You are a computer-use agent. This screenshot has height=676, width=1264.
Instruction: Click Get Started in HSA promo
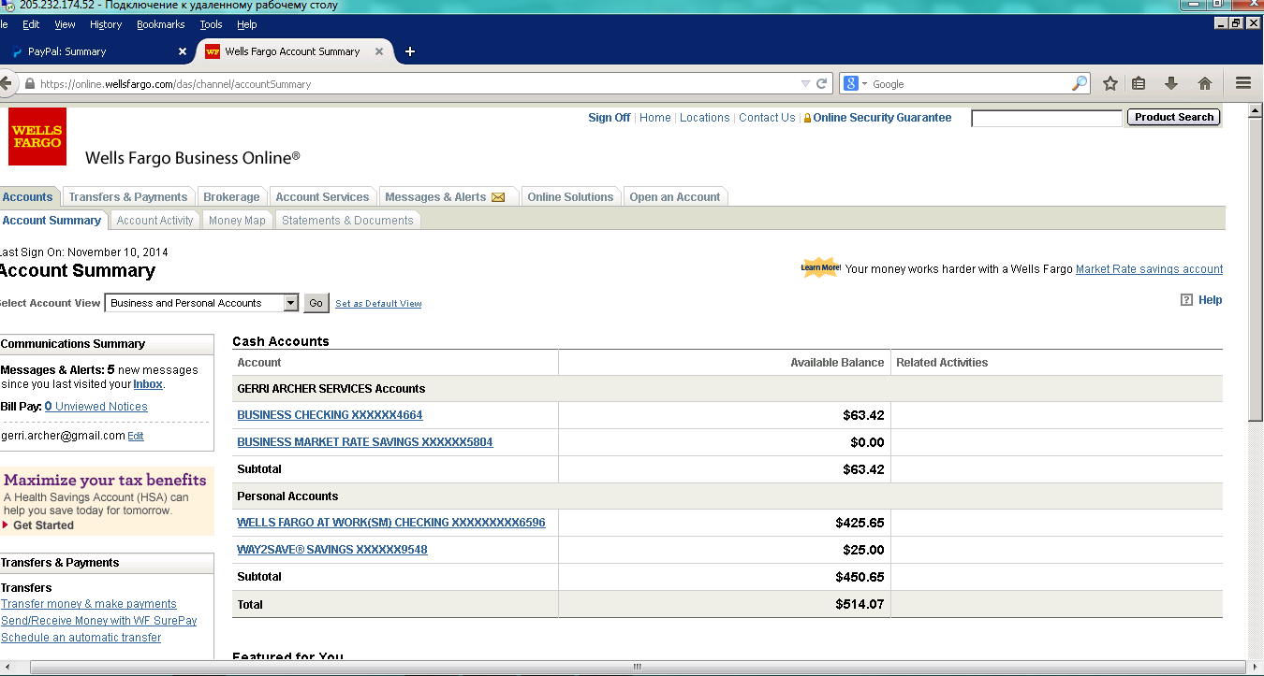43,525
